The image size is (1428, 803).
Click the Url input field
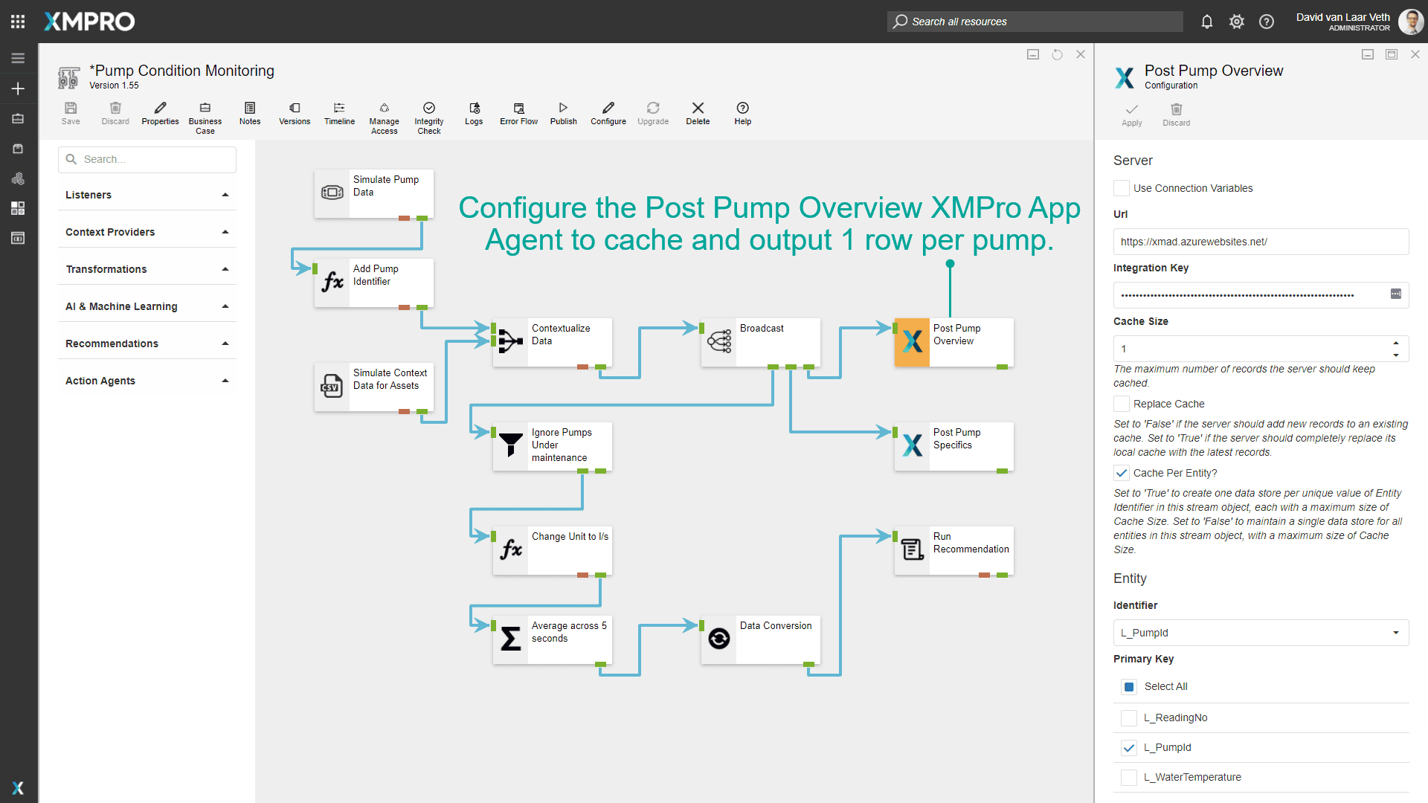pos(1261,242)
